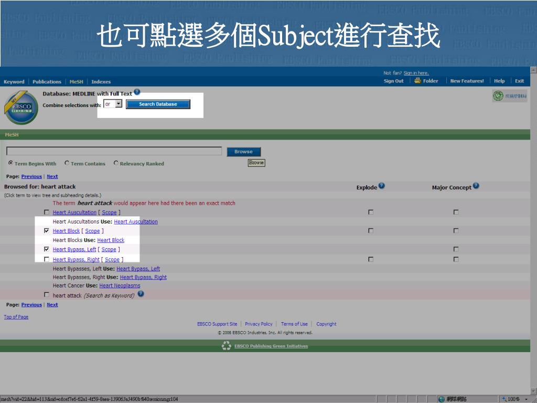Go to Previous page at bottom

31,305
